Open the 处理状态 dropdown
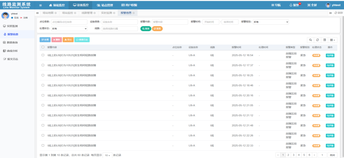Screen dimensions: 344x158 click(x=69, y=28)
